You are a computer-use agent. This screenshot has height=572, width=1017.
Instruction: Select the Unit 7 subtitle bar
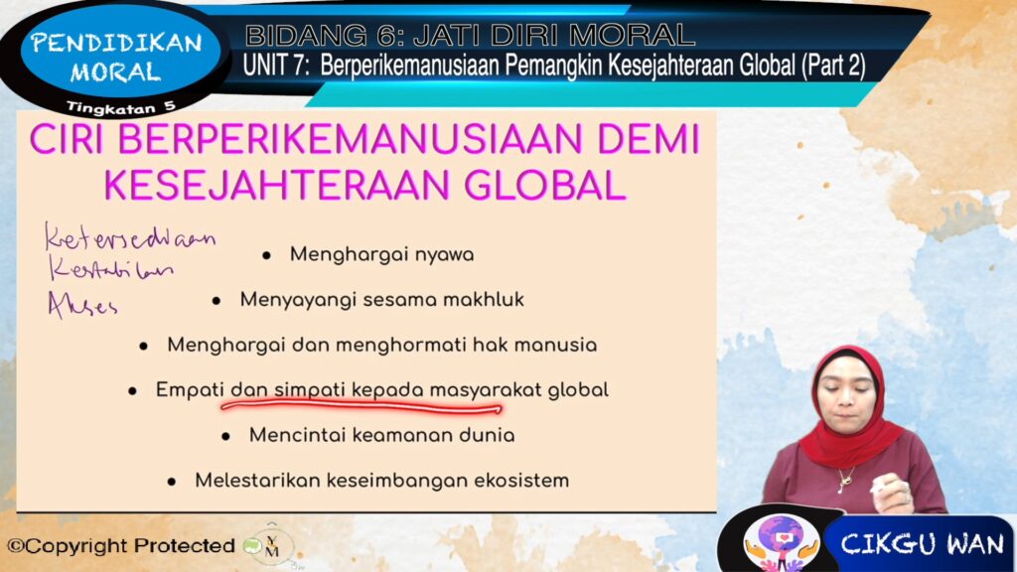[x=554, y=67]
